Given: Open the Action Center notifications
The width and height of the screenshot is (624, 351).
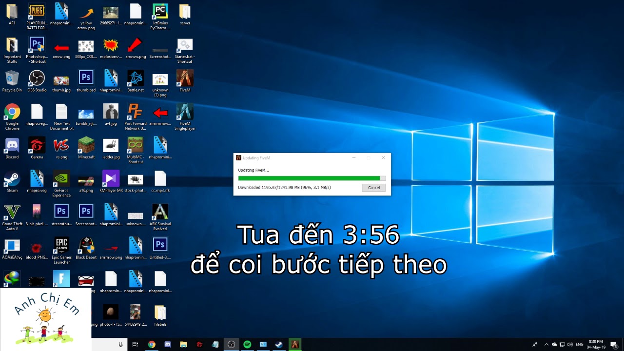Looking at the screenshot, I should pyautogui.click(x=613, y=344).
